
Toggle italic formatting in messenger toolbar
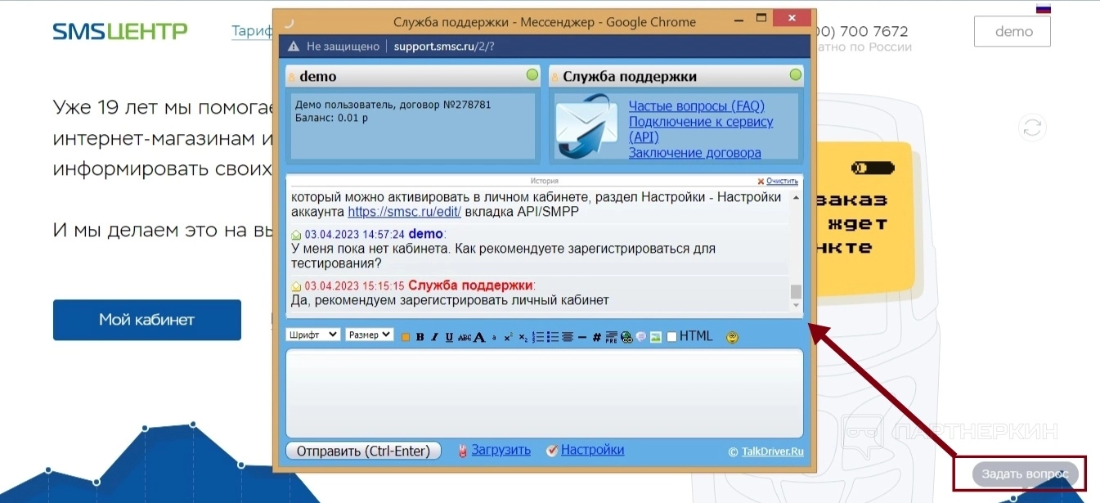pyautogui.click(x=434, y=337)
